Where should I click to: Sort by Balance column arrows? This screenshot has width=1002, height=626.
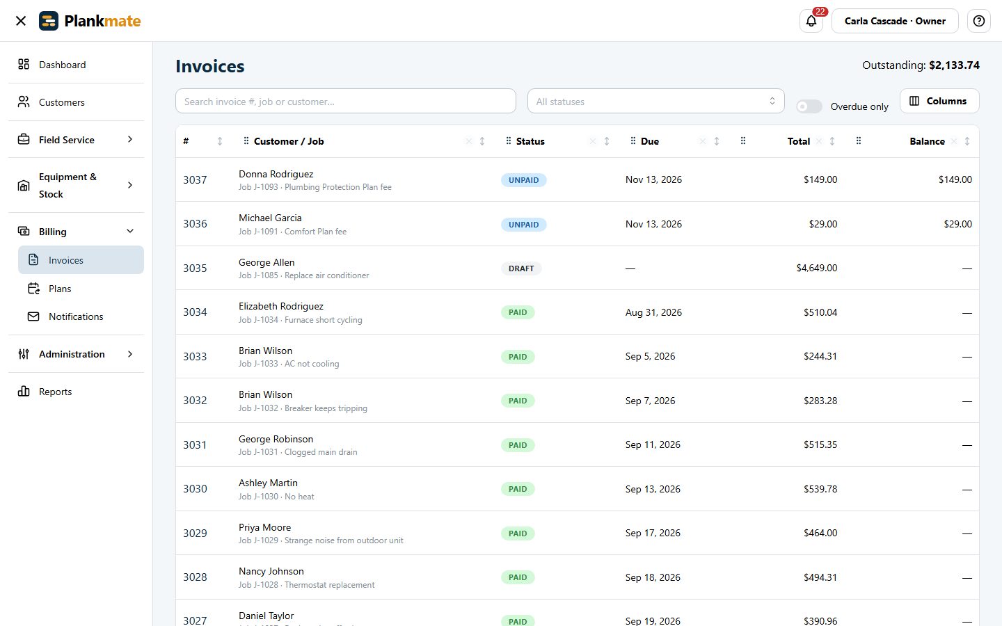point(967,141)
